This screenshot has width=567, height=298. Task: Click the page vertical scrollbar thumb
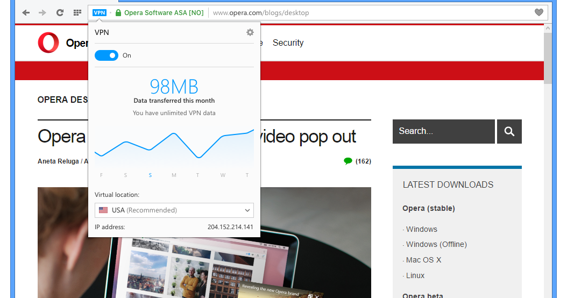(x=548, y=58)
